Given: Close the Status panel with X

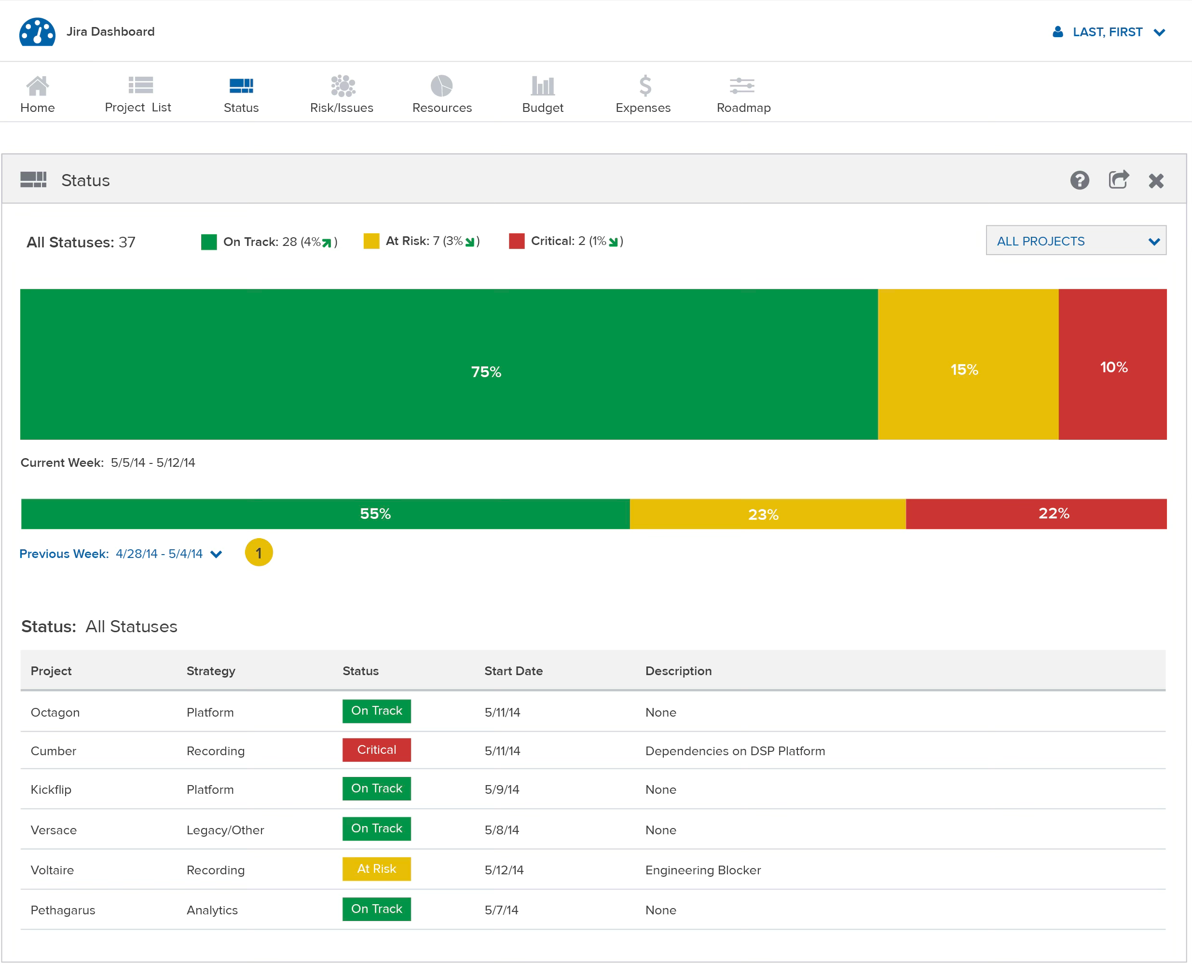Looking at the screenshot, I should pos(1156,180).
